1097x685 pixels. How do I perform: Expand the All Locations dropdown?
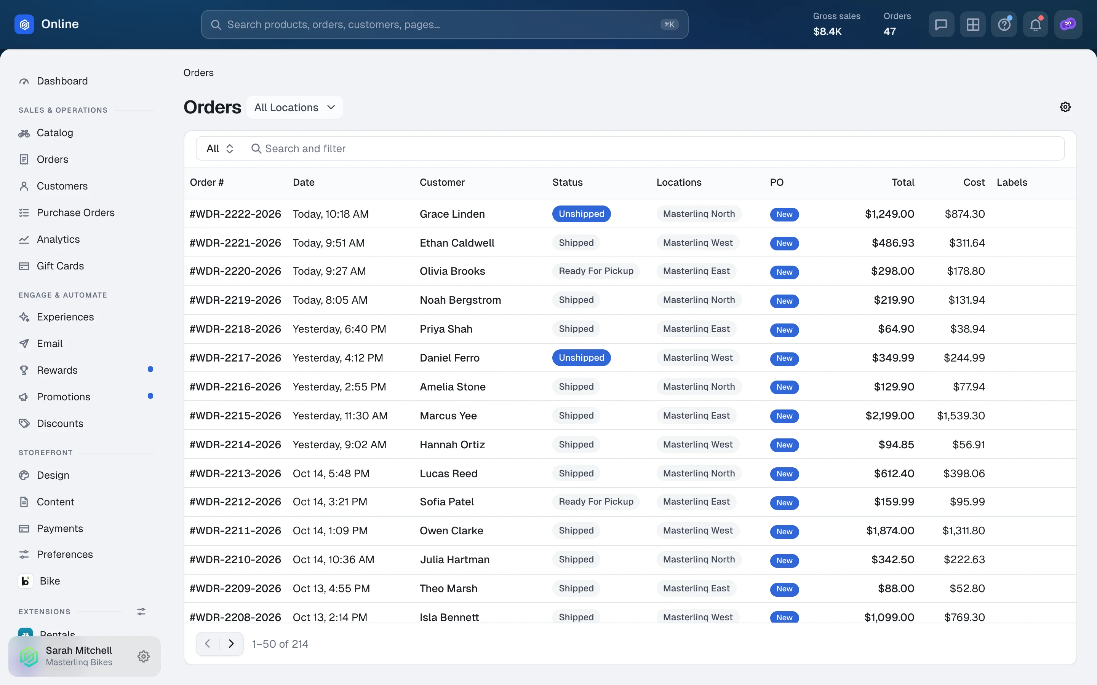(295, 107)
